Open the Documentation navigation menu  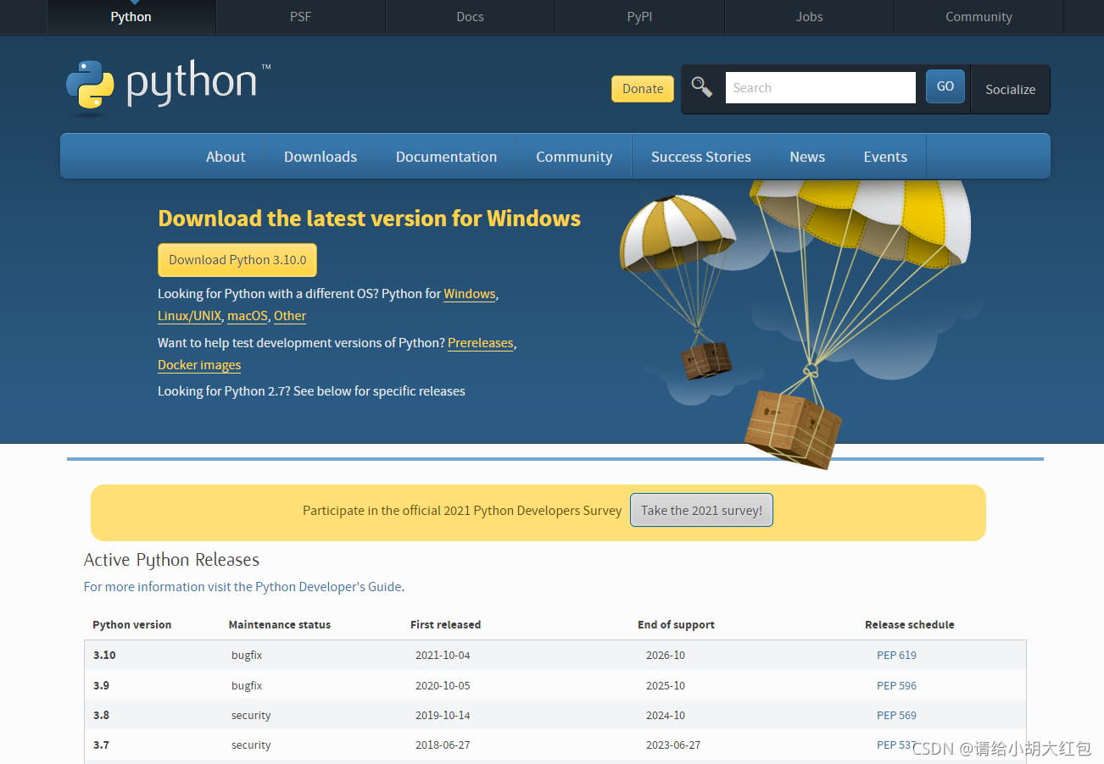pos(446,157)
